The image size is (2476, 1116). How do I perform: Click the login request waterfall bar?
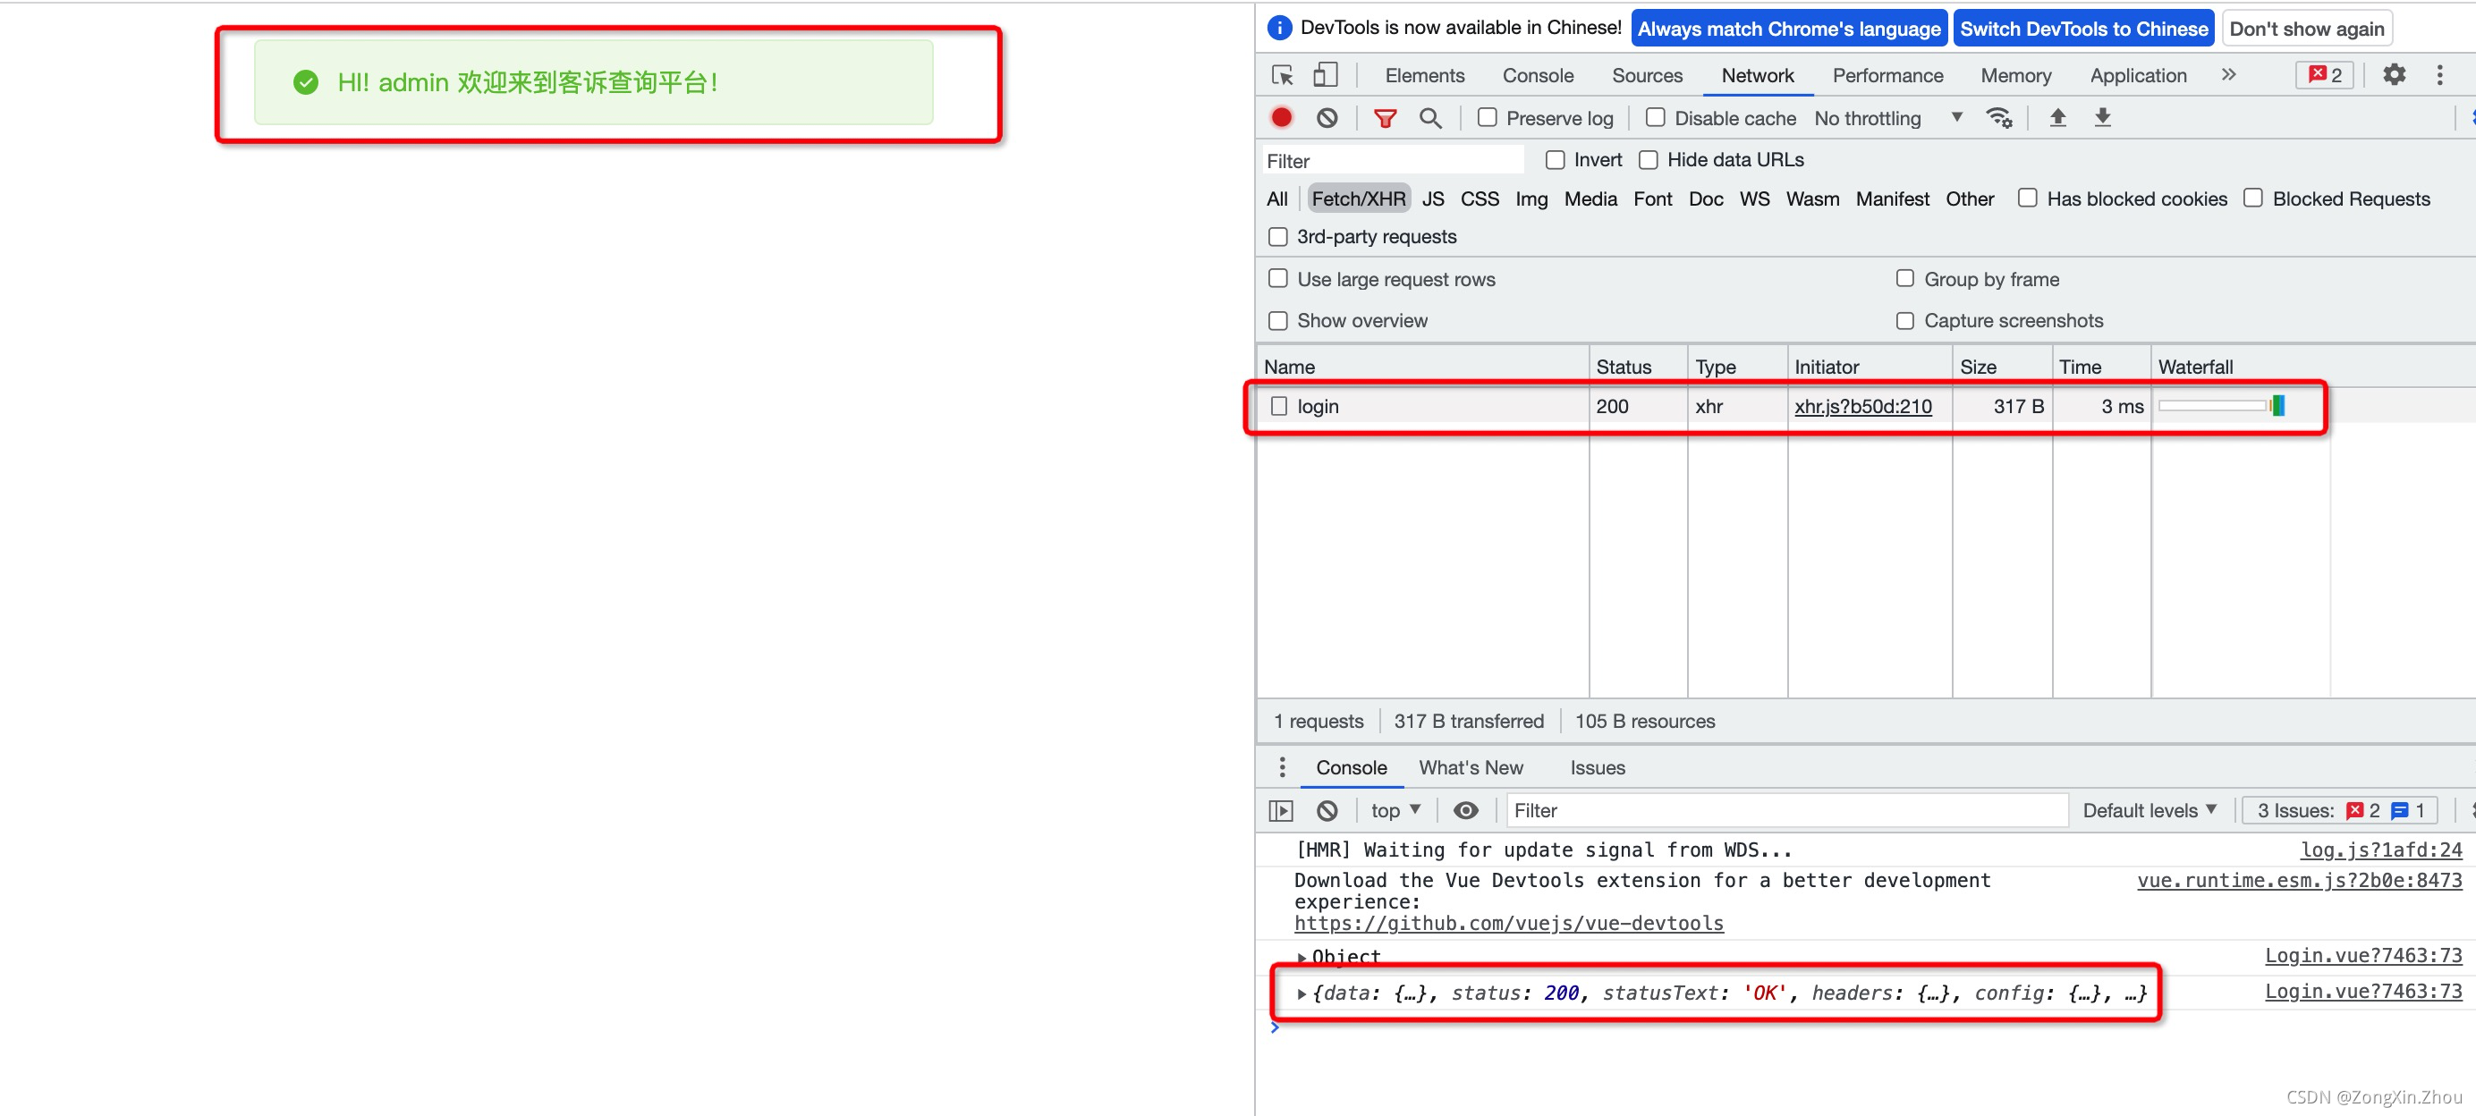click(x=2277, y=406)
